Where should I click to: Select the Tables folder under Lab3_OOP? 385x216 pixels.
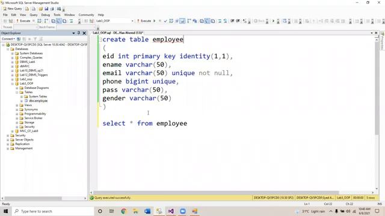click(28, 92)
